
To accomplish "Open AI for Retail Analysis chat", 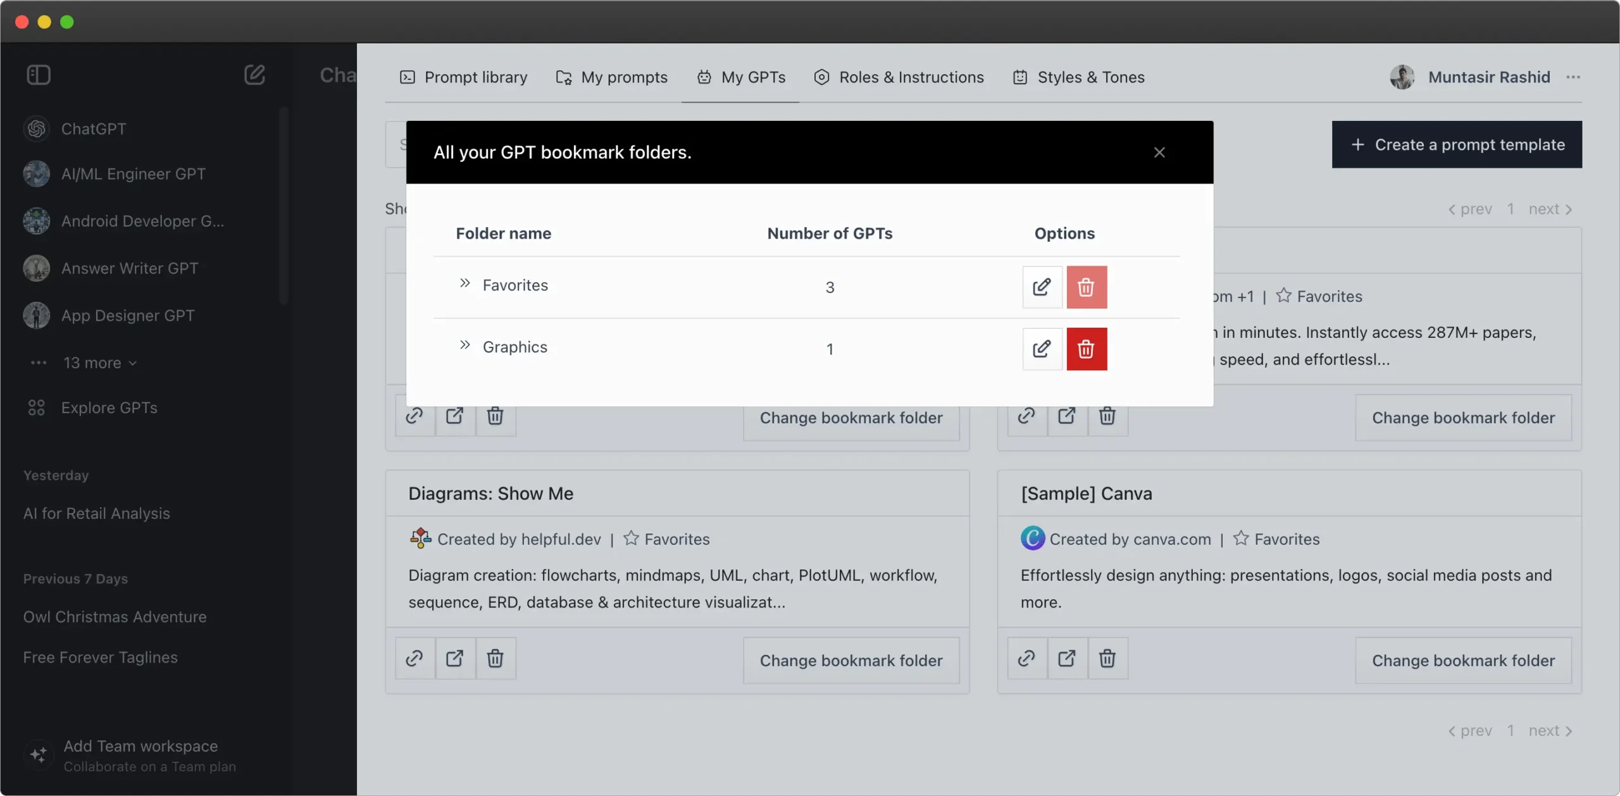I will pyautogui.click(x=97, y=513).
